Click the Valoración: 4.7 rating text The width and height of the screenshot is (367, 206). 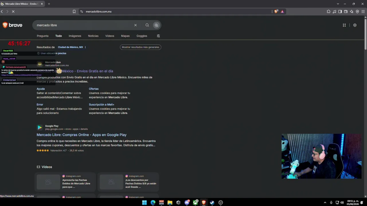pyautogui.click(x=58, y=150)
